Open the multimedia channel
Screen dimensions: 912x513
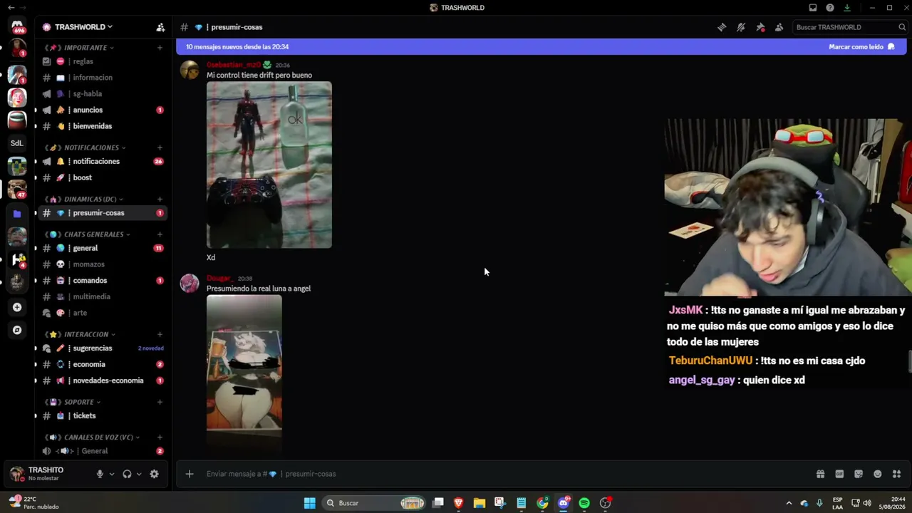click(x=103, y=296)
